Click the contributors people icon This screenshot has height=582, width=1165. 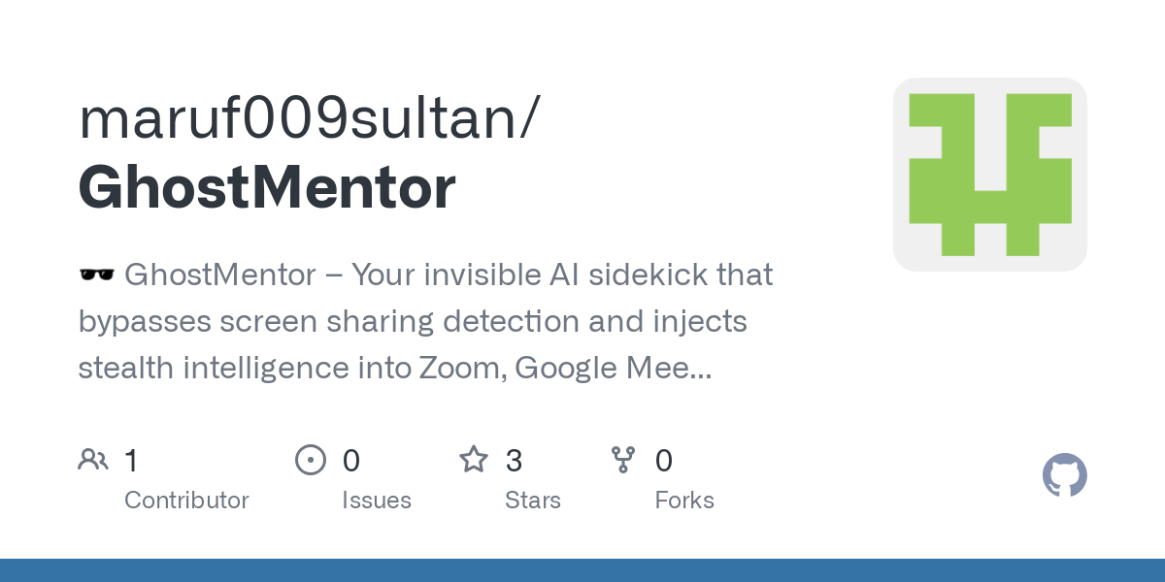pyautogui.click(x=93, y=460)
